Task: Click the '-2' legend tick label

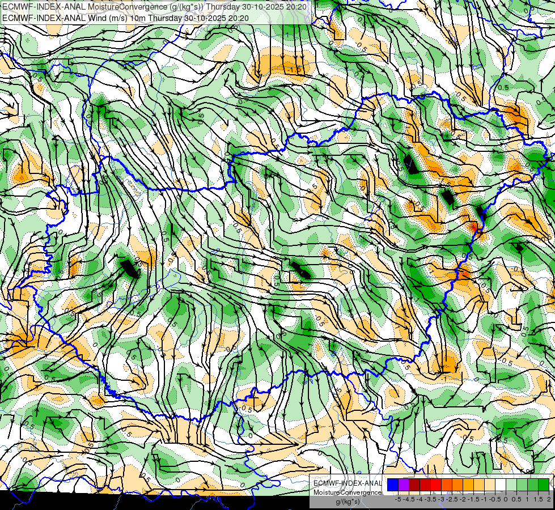Action: click(463, 499)
